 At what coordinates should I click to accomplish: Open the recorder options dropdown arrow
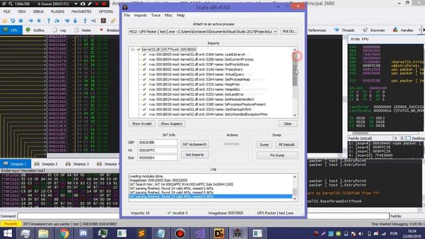(x=76, y=4)
